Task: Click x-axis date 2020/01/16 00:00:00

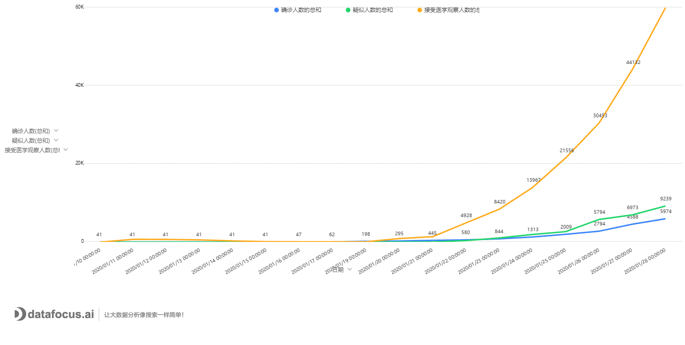Action: click(x=280, y=261)
